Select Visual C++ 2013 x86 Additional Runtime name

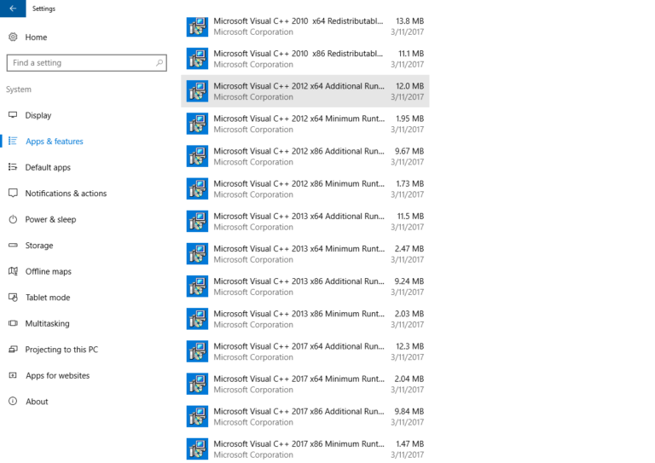pyautogui.click(x=299, y=281)
